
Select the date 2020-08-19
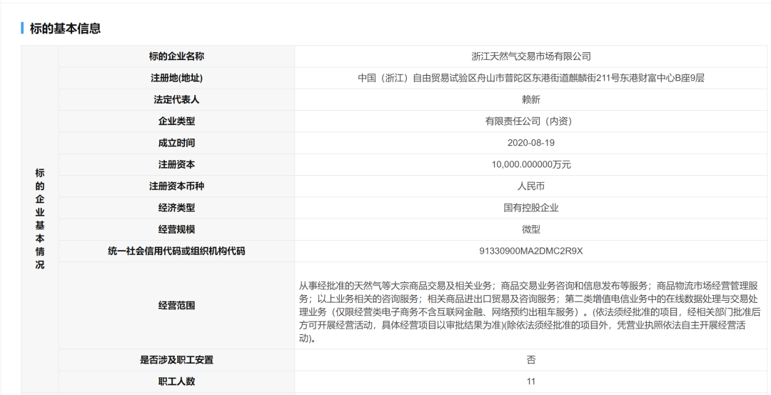pos(531,143)
